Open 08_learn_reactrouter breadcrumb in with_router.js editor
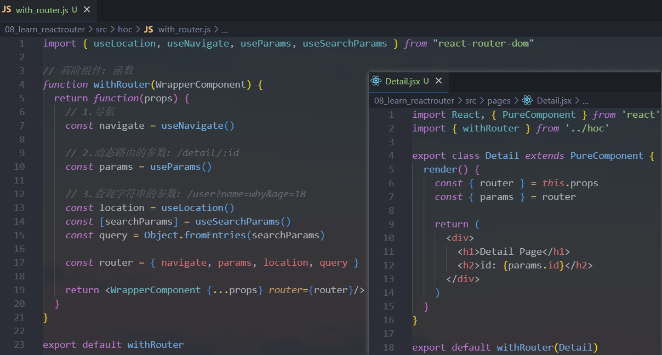This screenshot has height=355, width=662. [45, 30]
